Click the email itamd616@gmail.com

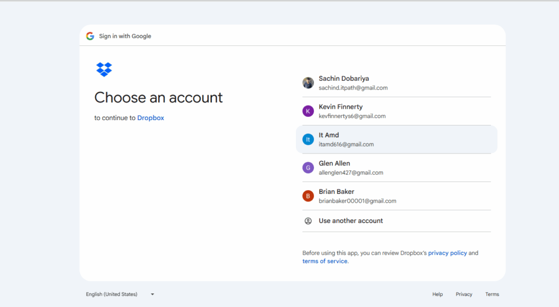[x=346, y=144]
